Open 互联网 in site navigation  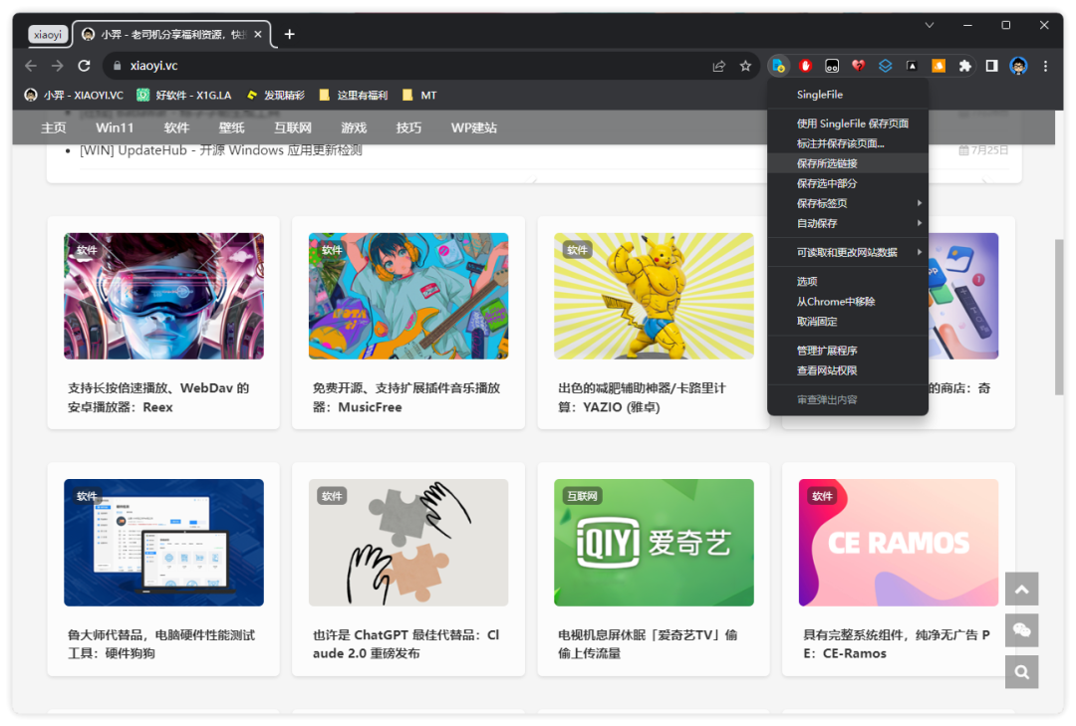(x=292, y=127)
